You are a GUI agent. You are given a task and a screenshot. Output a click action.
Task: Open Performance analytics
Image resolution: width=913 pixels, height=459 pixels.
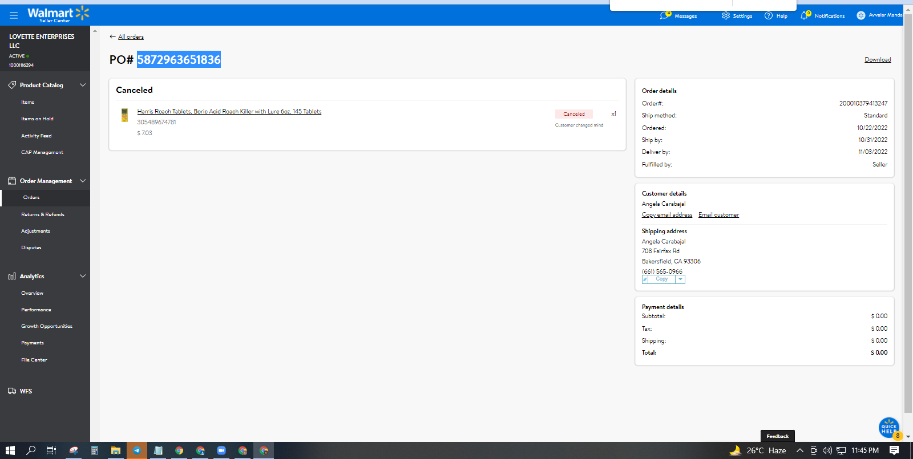pos(37,310)
